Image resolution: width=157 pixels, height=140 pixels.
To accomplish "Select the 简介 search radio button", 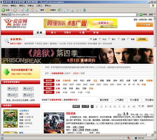I will tap(109, 39).
